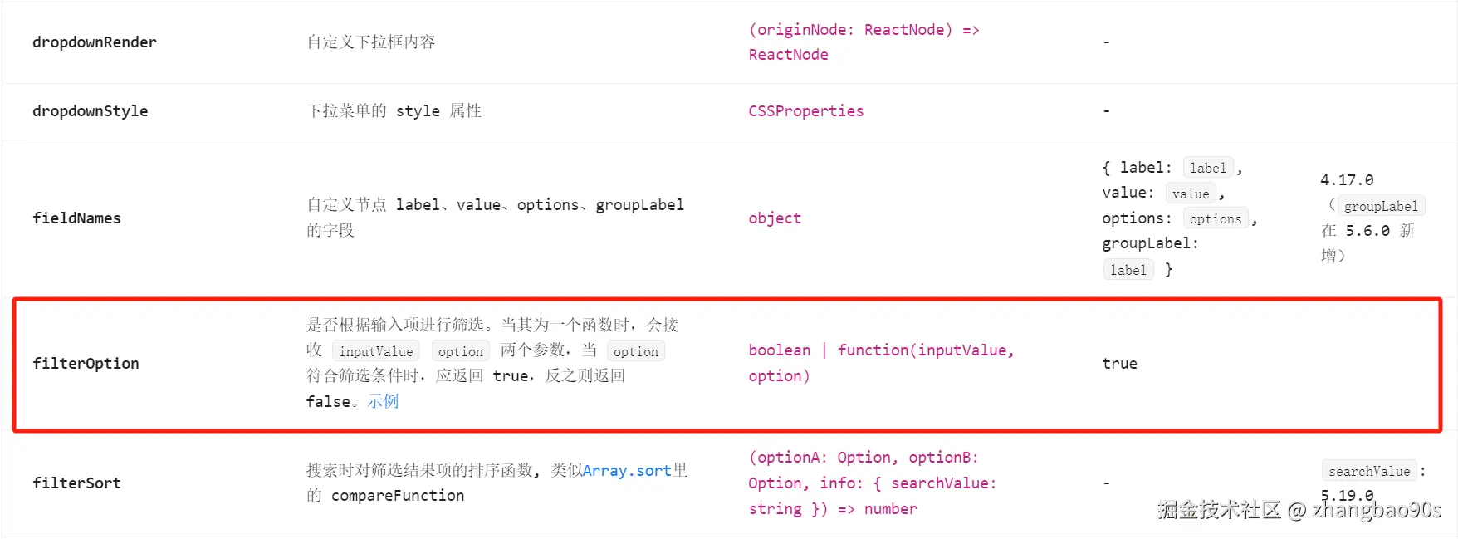Click the filterOption property name
The image size is (1458, 539).
point(86,364)
